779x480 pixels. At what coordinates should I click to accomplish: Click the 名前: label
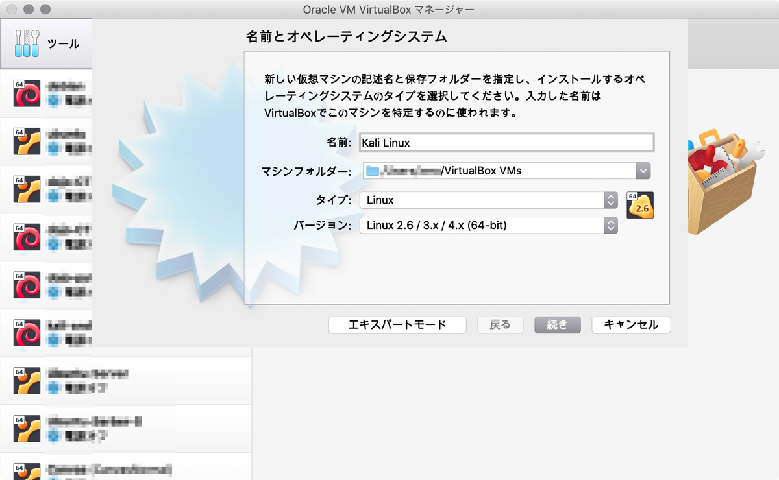coord(338,143)
